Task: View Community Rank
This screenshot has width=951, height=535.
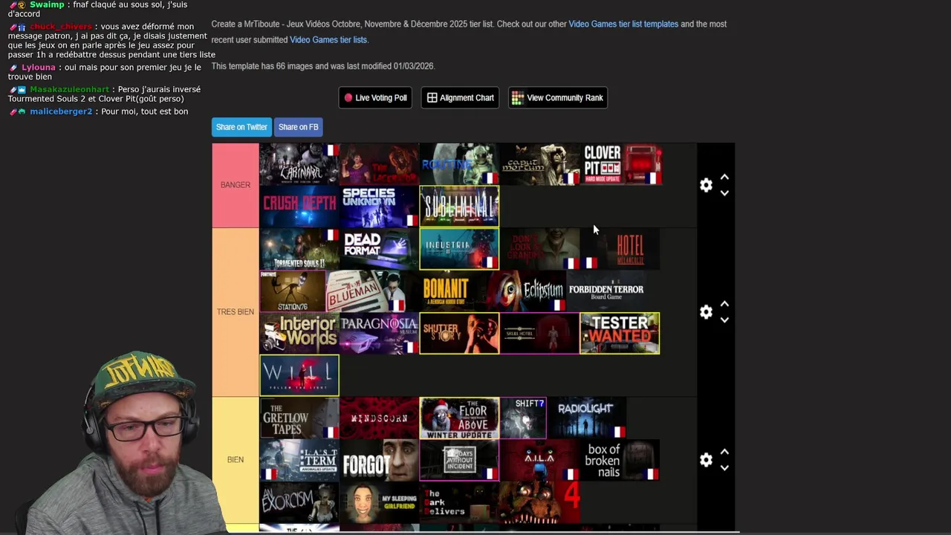Action: point(557,97)
